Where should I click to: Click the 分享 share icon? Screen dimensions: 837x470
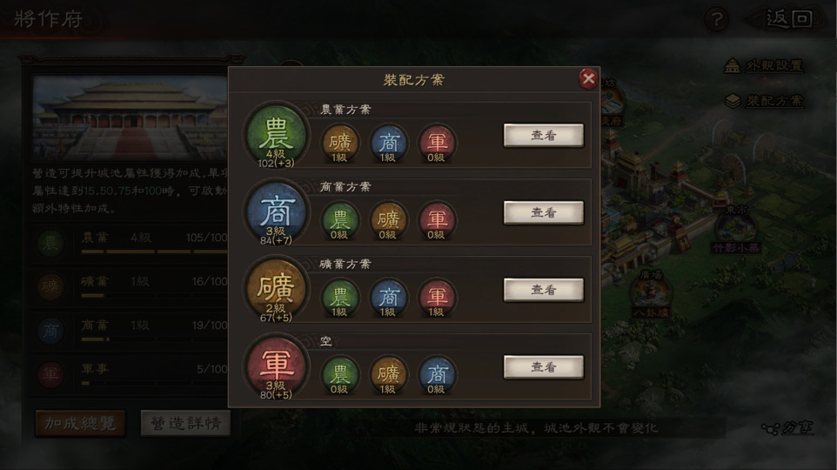click(x=788, y=427)
